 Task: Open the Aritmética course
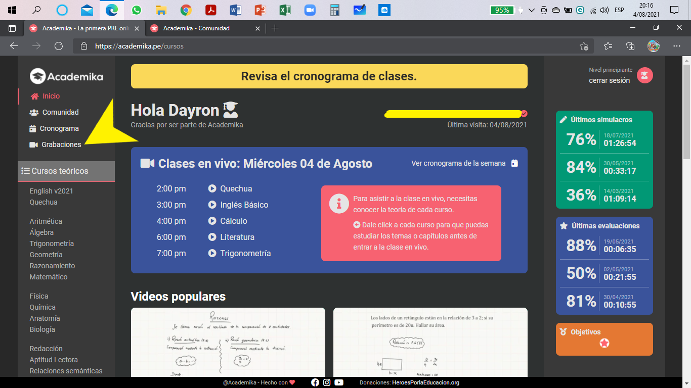[x=46, y=221]
